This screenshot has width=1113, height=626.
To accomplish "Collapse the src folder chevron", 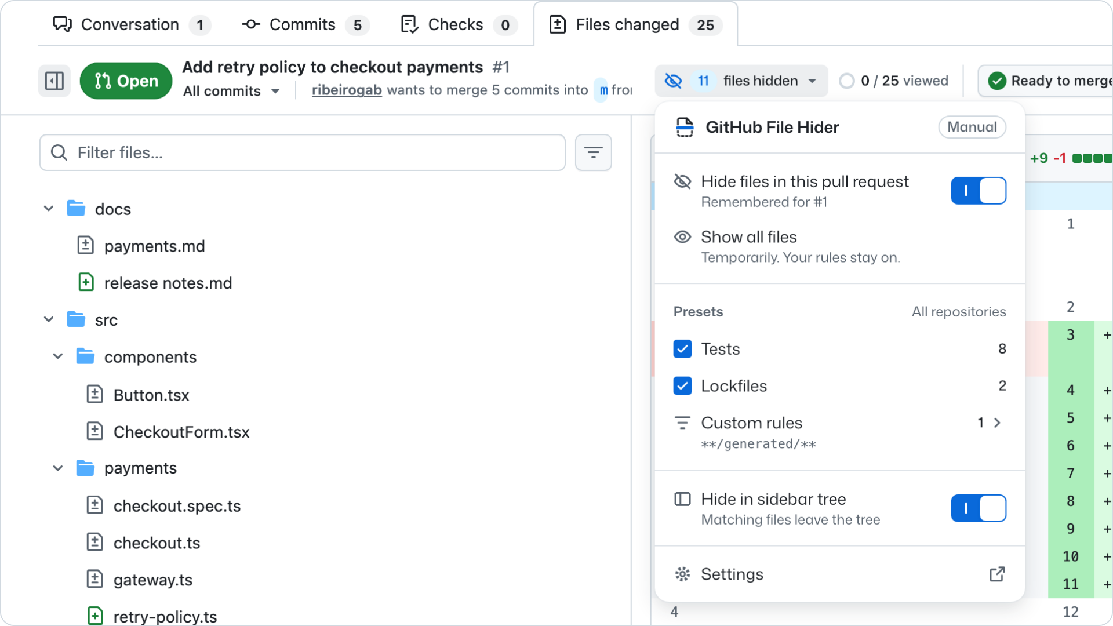I will pos(49,319).
